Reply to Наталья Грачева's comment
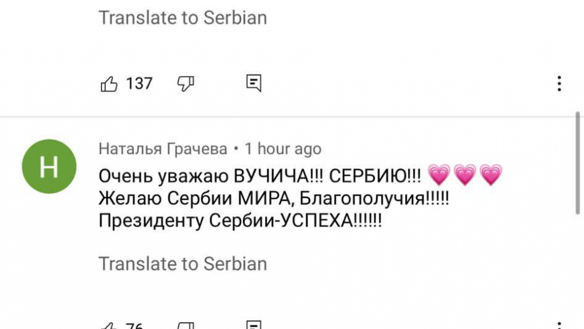Viewport: 584px width, 329px height. click(x=253, y=326)
